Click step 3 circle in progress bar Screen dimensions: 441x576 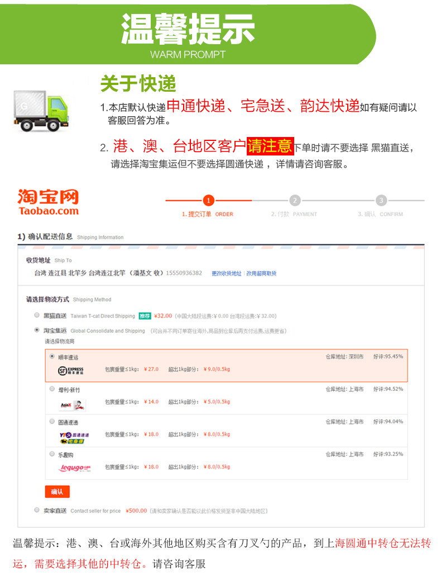click(x=381, y=201)
